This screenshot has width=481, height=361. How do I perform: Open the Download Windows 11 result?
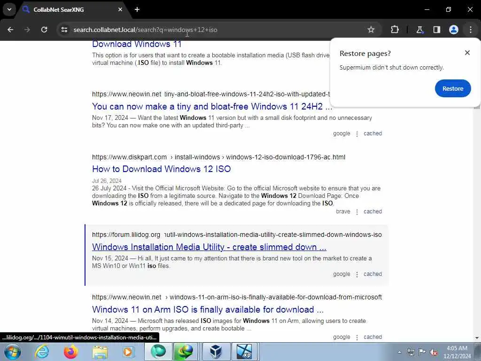point(137,44)
